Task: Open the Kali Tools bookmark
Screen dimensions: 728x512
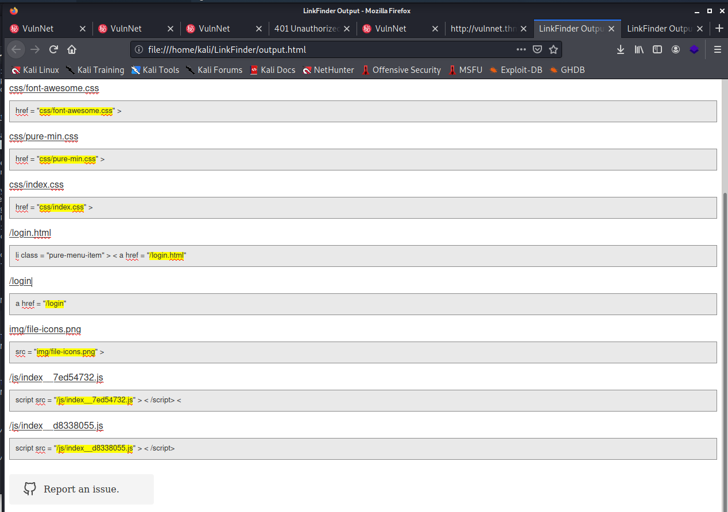Action: (155, 70)
